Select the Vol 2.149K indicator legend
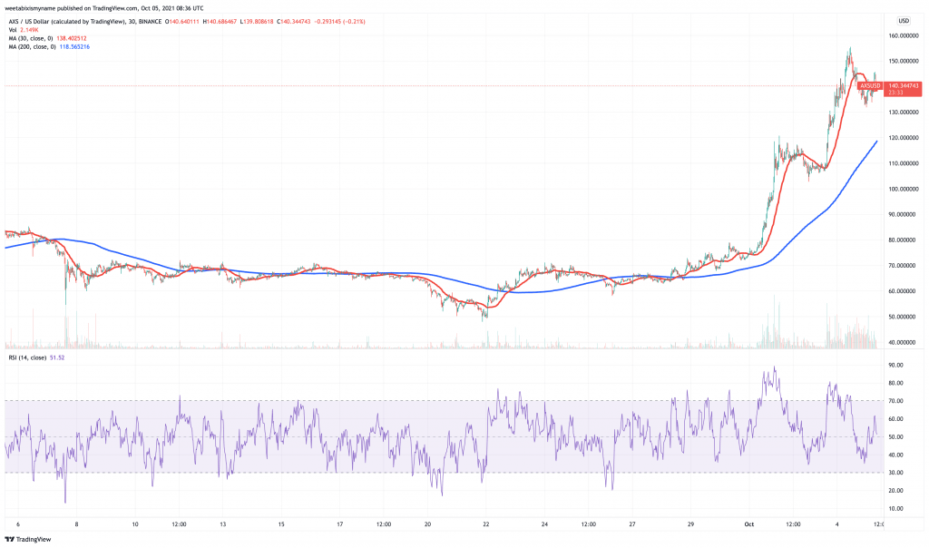The height and width of the screenshot is (548, 929). [24, 30]
